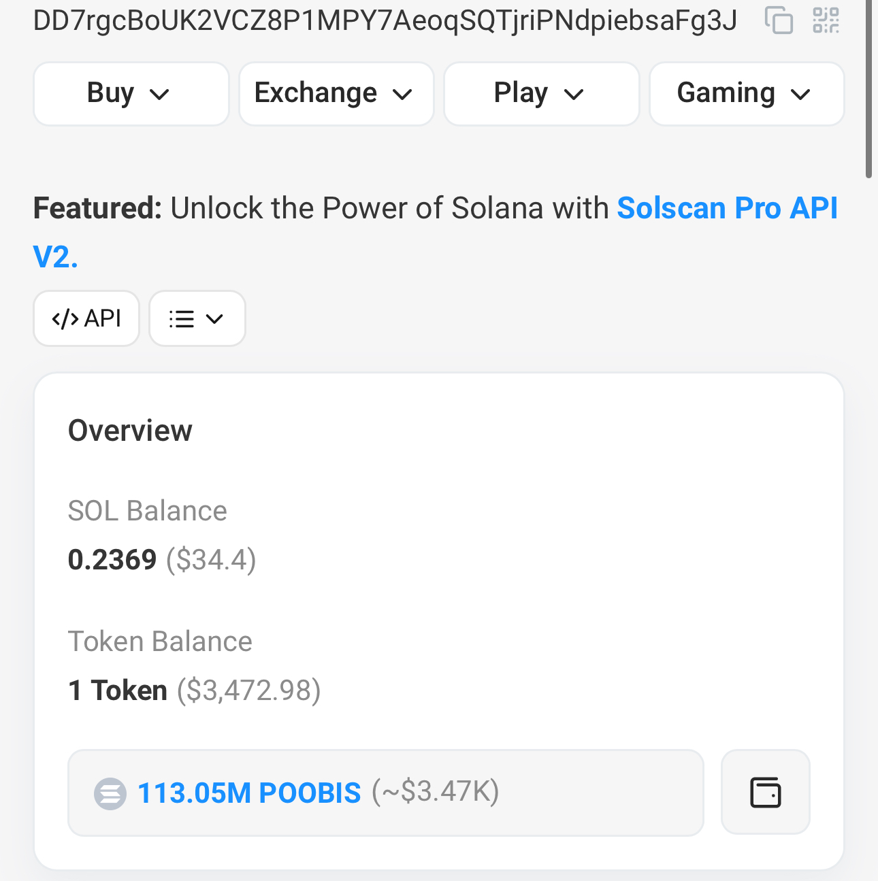Follow the Solscan Pro API V2 link
The height and width of the screenshot is (881, 878).
(x=436, y=232)
